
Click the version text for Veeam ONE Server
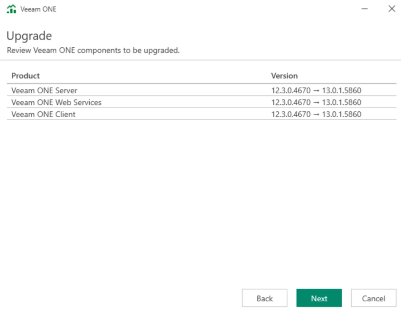point(316,90)
